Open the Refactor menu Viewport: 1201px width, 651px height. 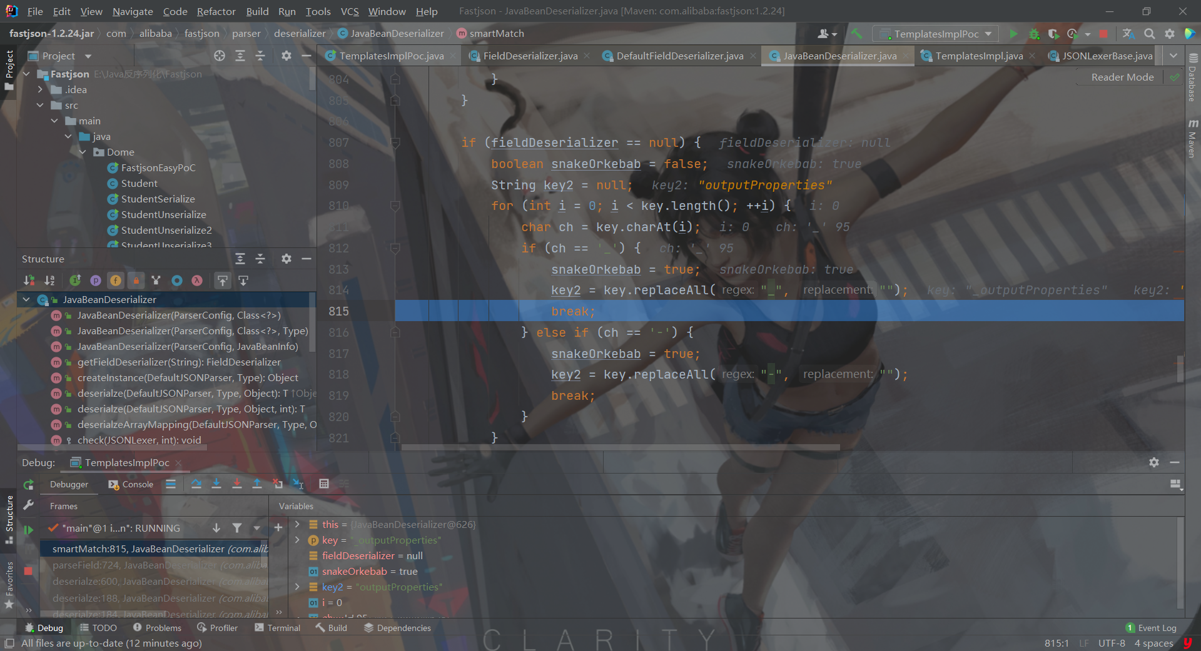[216, 11]
